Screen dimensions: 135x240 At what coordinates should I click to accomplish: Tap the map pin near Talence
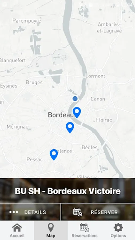(54, 155)
